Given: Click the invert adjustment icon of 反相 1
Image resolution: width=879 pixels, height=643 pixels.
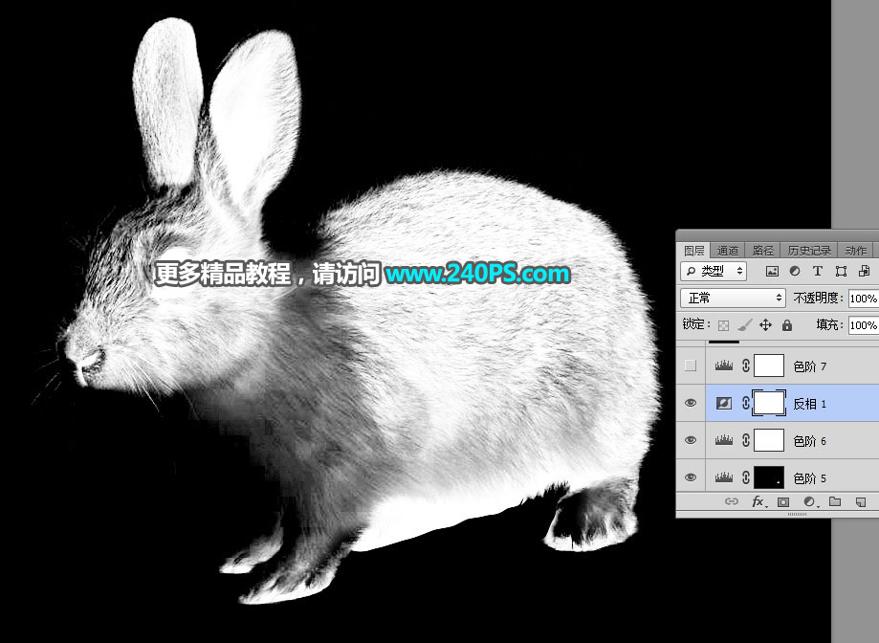Looking at the screenshot, I should [724, 403].
